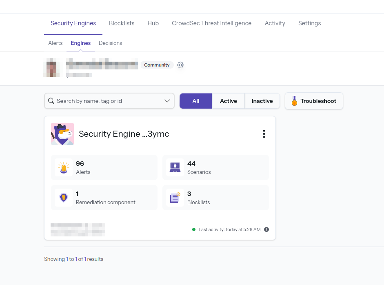Click the Troubleshoot button
Image resolution: width=384 pixels, height=285 pixels.
pyautogui.click(x=314, y=101)
